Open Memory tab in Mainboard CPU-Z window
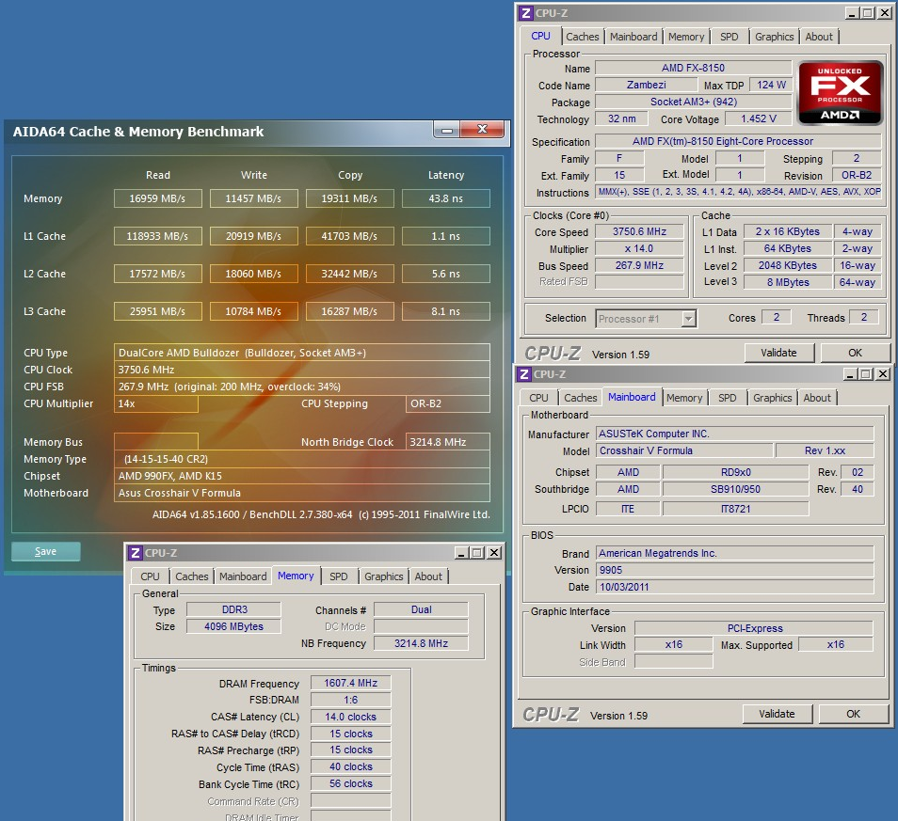 [684, 398]
